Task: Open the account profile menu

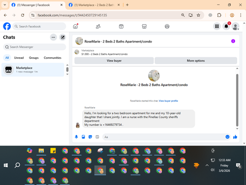Action: tap(235, 26)
